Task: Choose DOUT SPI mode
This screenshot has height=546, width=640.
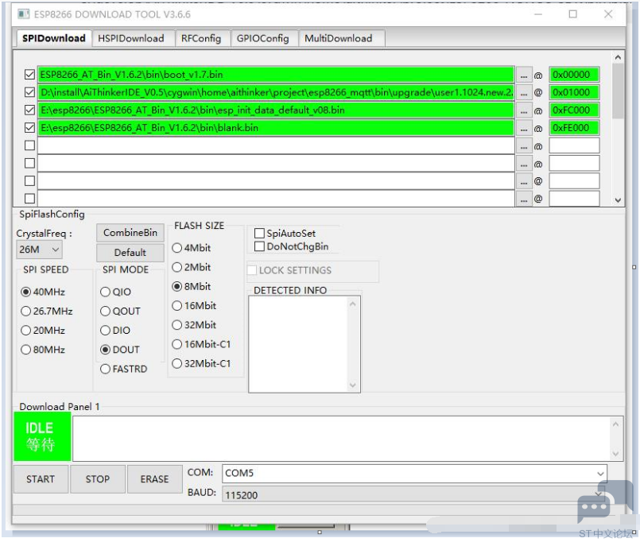Action: click(105, 350)
